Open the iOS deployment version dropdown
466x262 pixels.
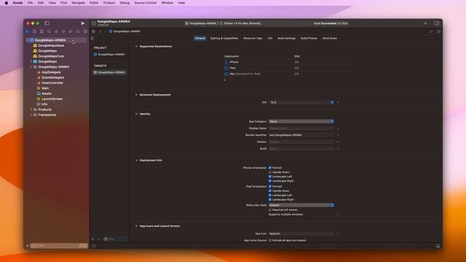coord(332,102)
